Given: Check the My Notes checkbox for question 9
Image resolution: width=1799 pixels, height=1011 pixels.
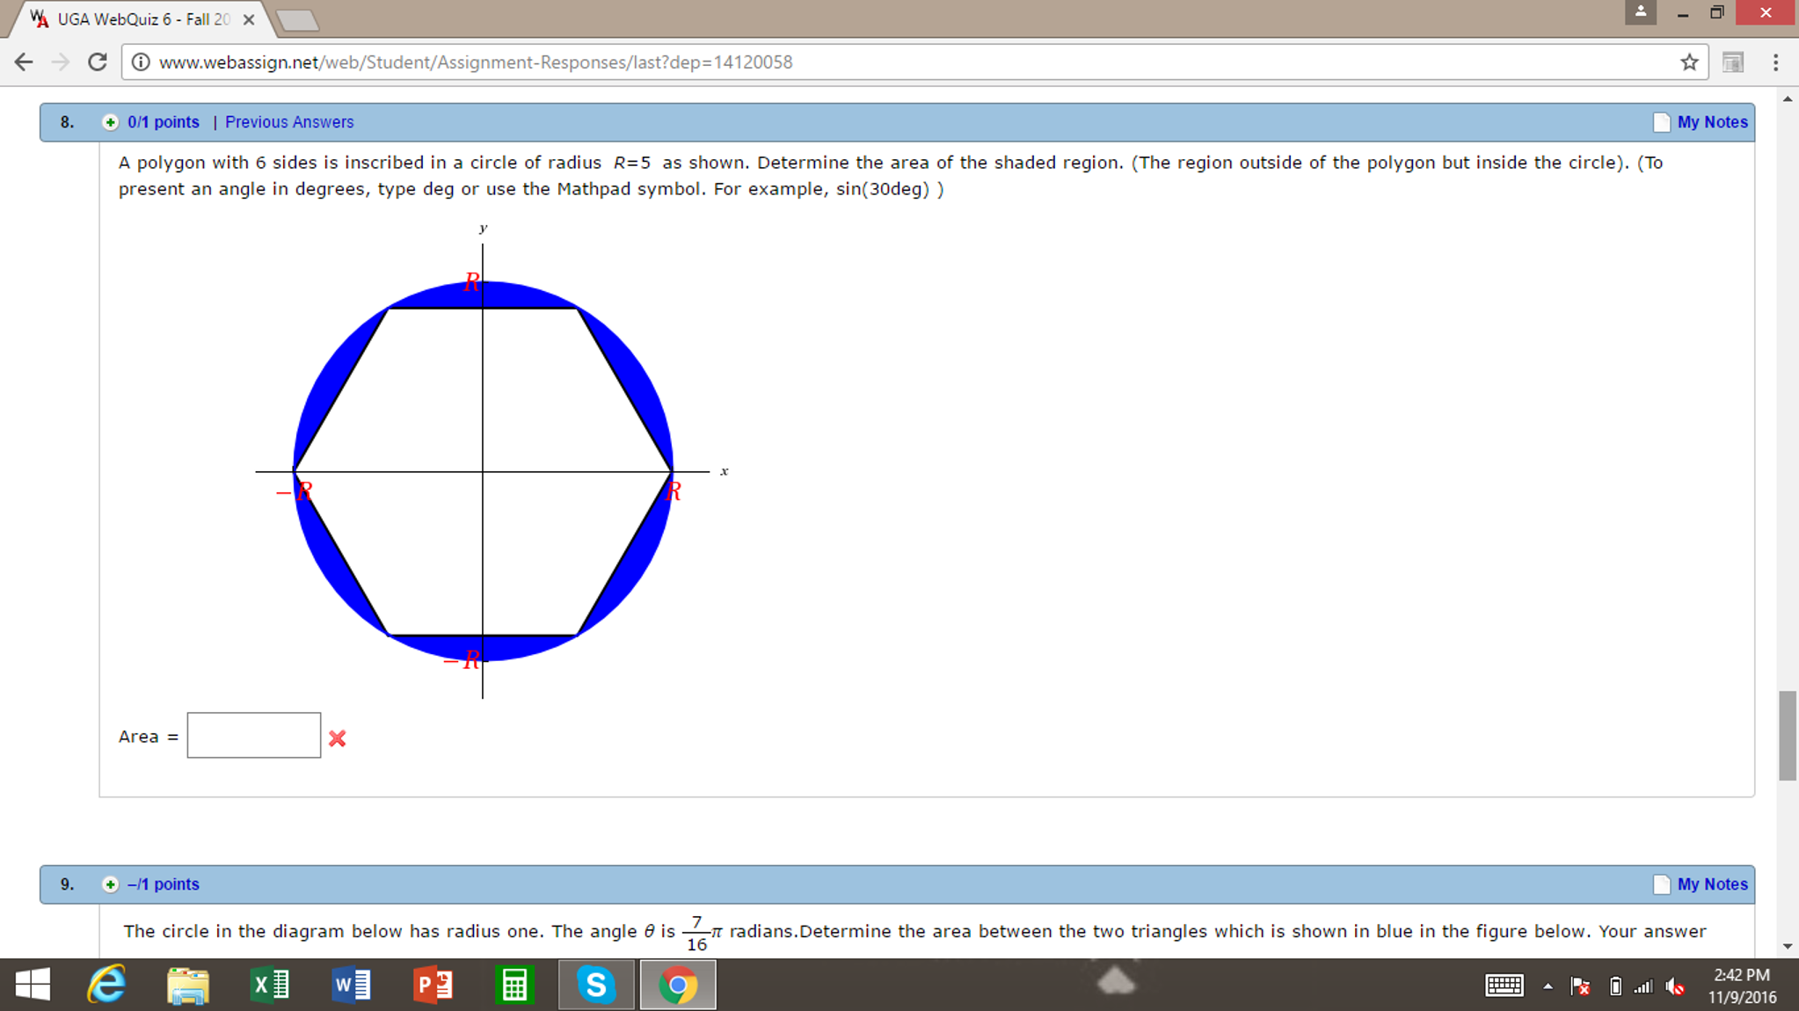Looking at the screenshot, I should (1661, 884).
